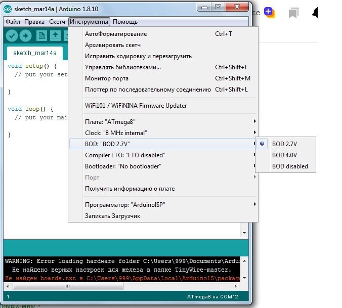Screen dimensions: 342x308
Task: Expand the Плата: "ATmega8" submenu
Action: tap(163, 121)
